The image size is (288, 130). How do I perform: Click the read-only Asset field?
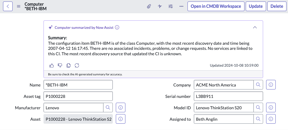[78, 119]
